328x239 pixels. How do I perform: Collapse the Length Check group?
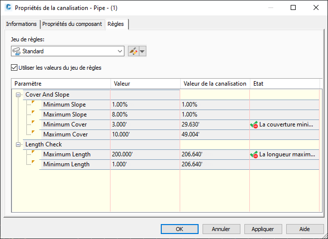coord(18,144)
